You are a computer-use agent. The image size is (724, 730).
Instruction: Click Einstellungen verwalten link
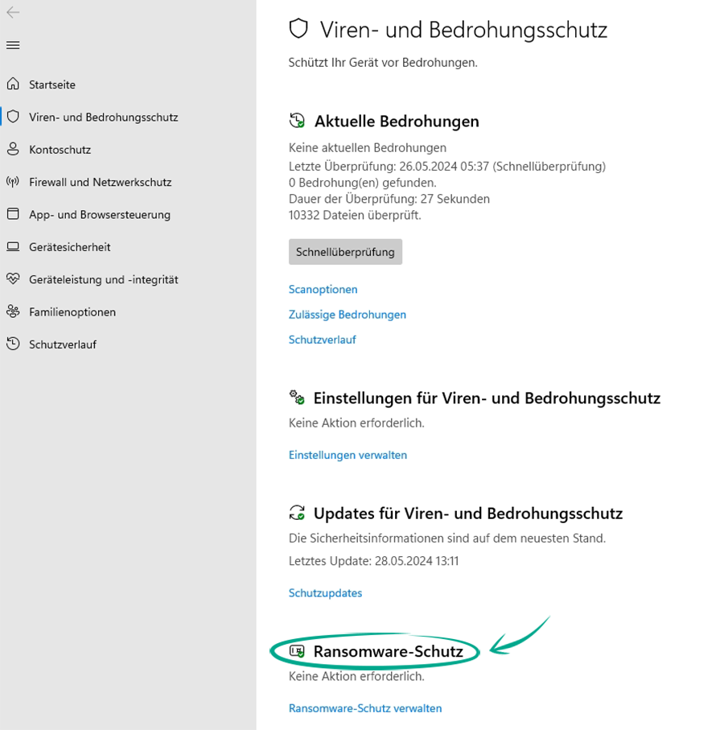(x=348, y=455)
